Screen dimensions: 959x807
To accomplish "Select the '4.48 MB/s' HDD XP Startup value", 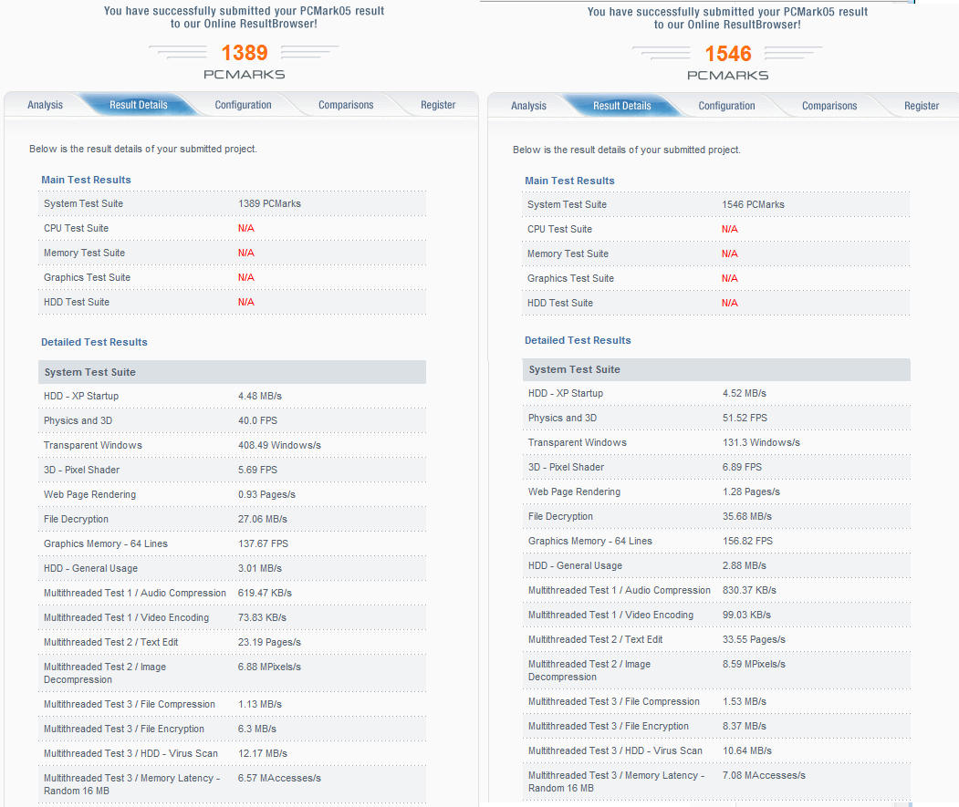I will pos(260,396).
